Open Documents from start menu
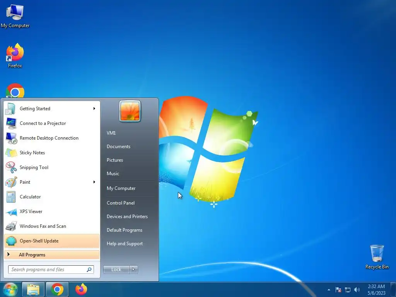This screenshot has height=297, width=396. (x=118, y=147)
